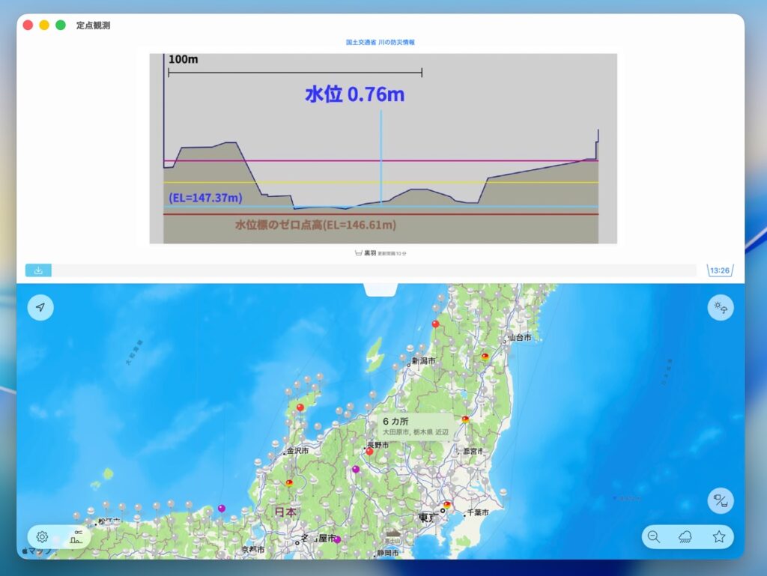This screenshot has width=767, height=576.
Task: Click the blue download button
Action: tap(38, 270)
